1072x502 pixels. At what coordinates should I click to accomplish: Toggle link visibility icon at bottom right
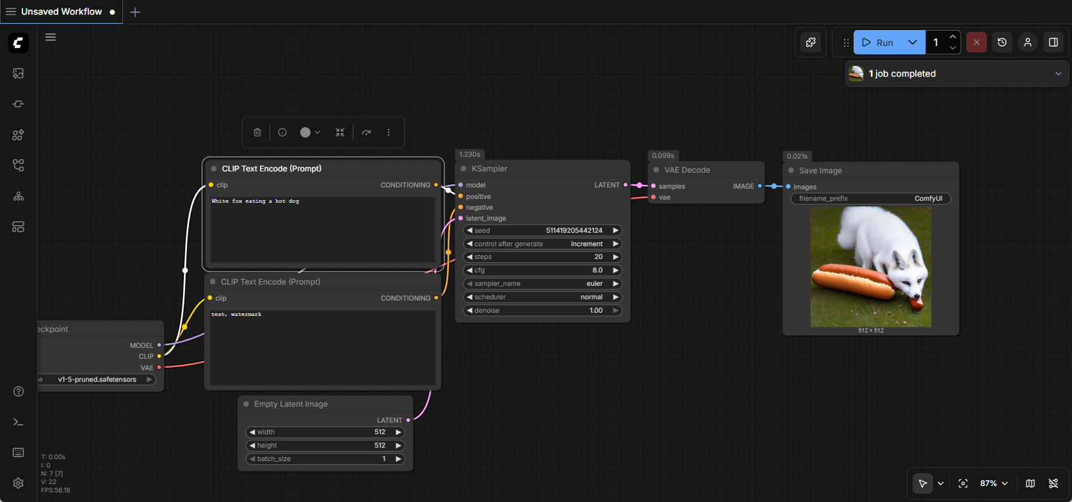(x=1053, y=483)
